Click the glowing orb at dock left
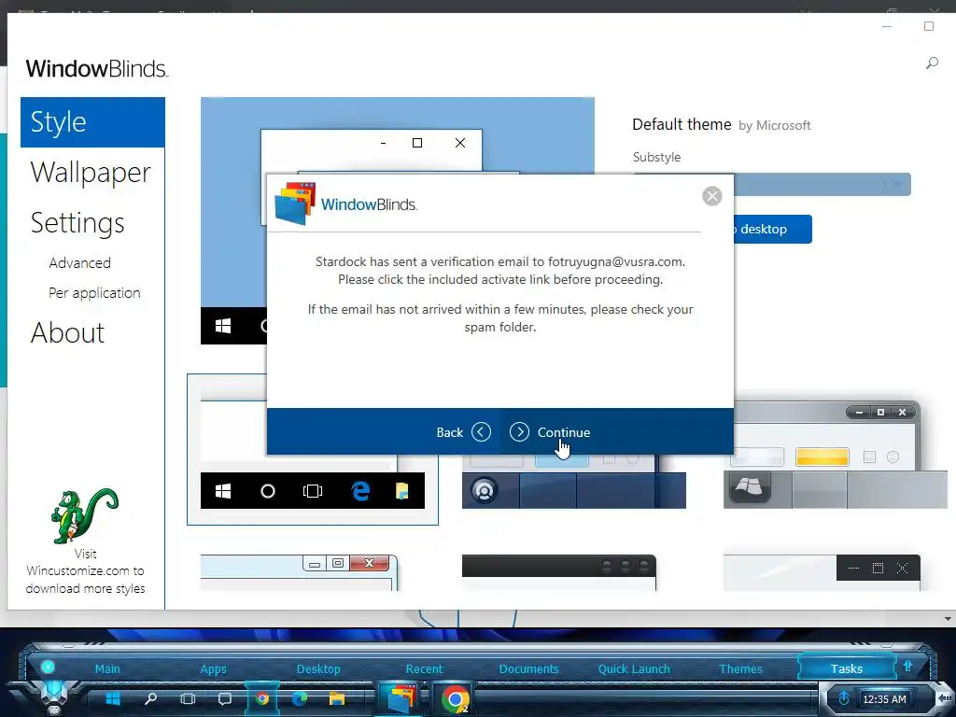 tap(48, 667)
